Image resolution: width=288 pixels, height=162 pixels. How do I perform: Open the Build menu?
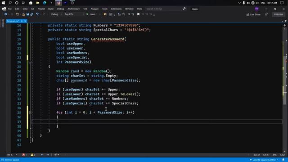[x=51, y=9]
